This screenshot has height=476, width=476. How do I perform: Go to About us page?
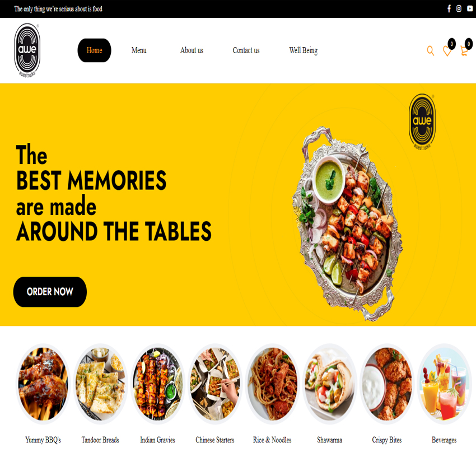tap(192, 50)
